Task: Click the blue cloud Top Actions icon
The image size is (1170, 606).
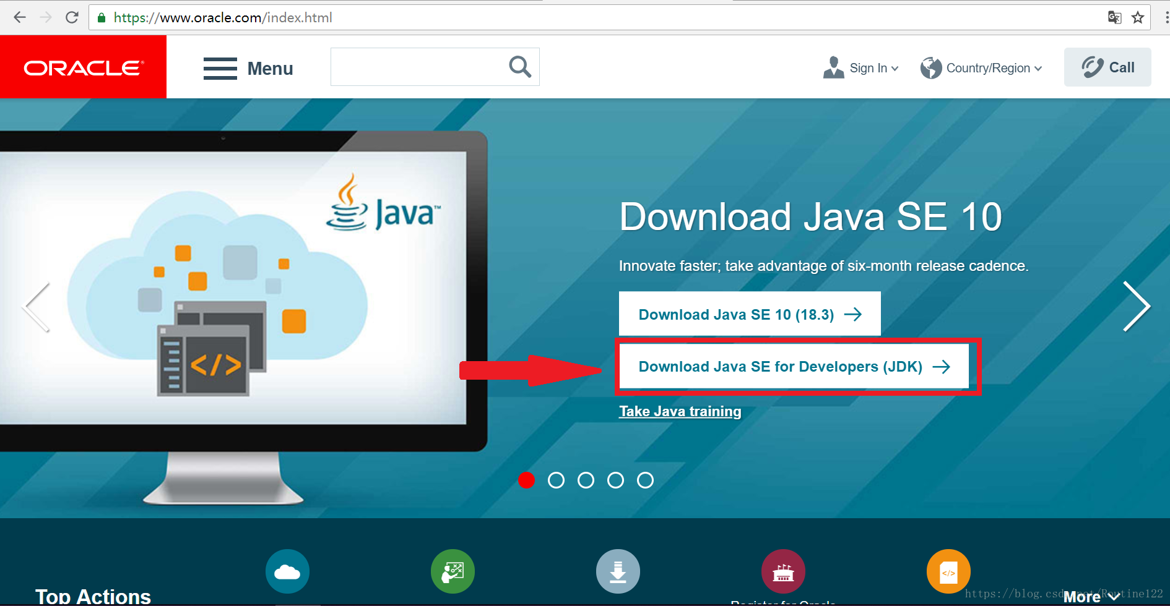Action: pos(287,571)
